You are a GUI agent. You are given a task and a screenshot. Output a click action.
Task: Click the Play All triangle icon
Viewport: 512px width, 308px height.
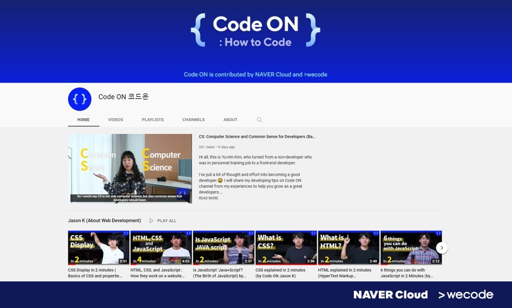pyautogui.click(x=151, y=221)
